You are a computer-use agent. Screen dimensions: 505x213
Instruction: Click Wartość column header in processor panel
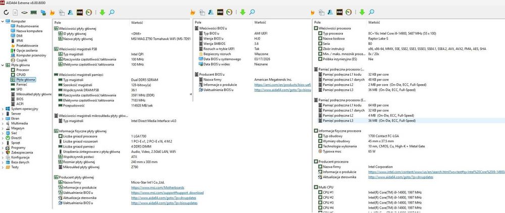point(374,23)
